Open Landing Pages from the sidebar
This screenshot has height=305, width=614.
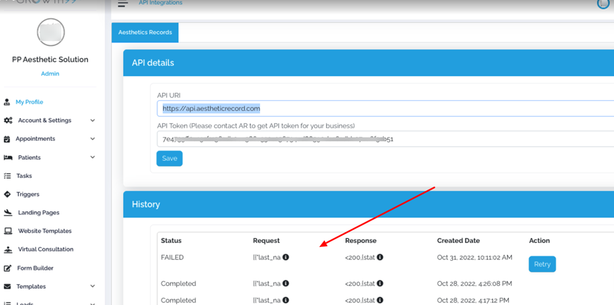click(39, 212)
